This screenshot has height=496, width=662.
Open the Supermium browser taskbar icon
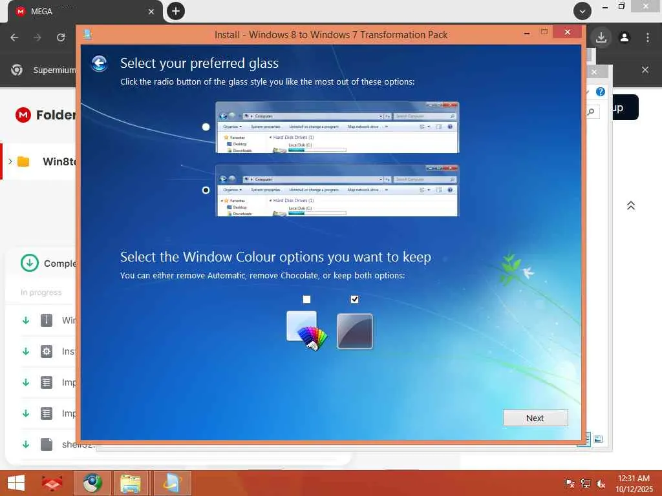(92, 483)
